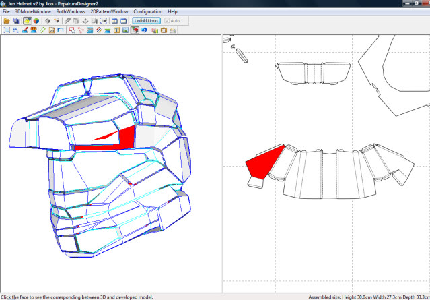Click the 'Click the face to see' status hint

77,297
